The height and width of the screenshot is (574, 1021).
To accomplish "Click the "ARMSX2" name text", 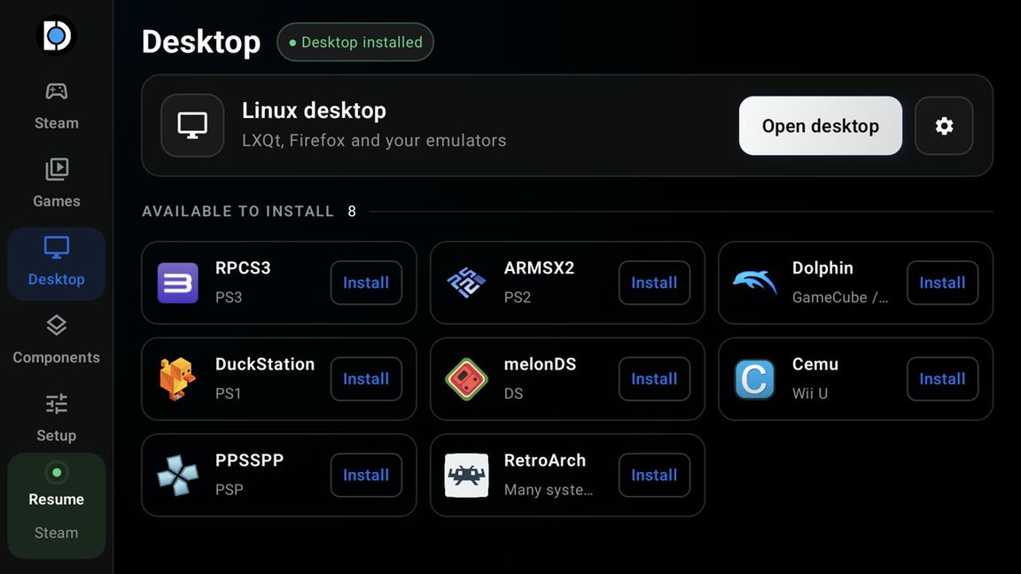I will [x=539, y=268].
